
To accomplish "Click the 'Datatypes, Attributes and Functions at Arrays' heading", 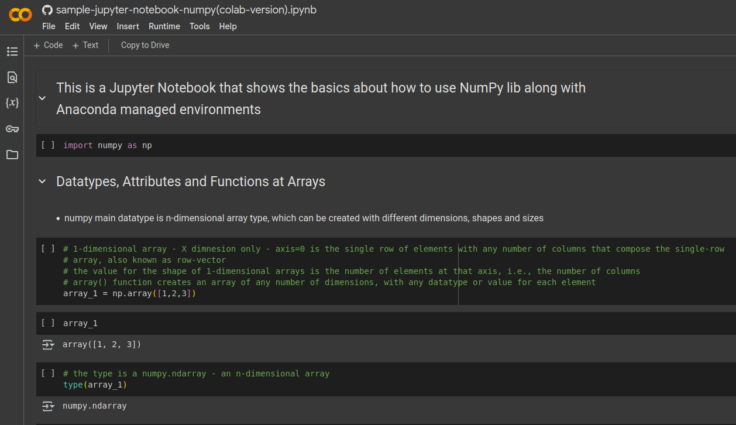I will [191, 181].
